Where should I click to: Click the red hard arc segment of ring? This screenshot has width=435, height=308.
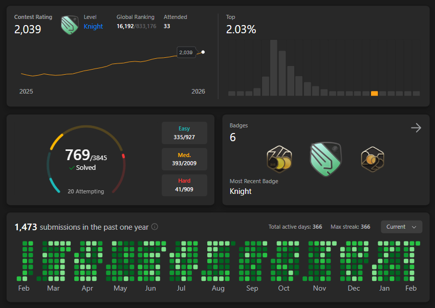point(123,156)
